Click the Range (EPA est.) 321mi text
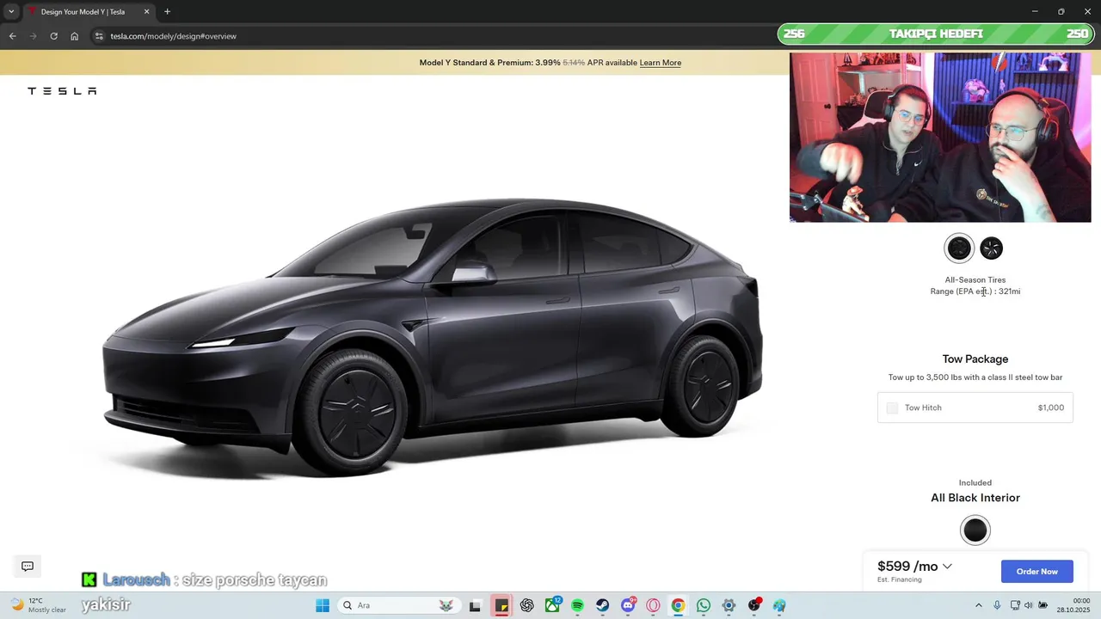The image size is (1101, 619). (x=975, y=291)
